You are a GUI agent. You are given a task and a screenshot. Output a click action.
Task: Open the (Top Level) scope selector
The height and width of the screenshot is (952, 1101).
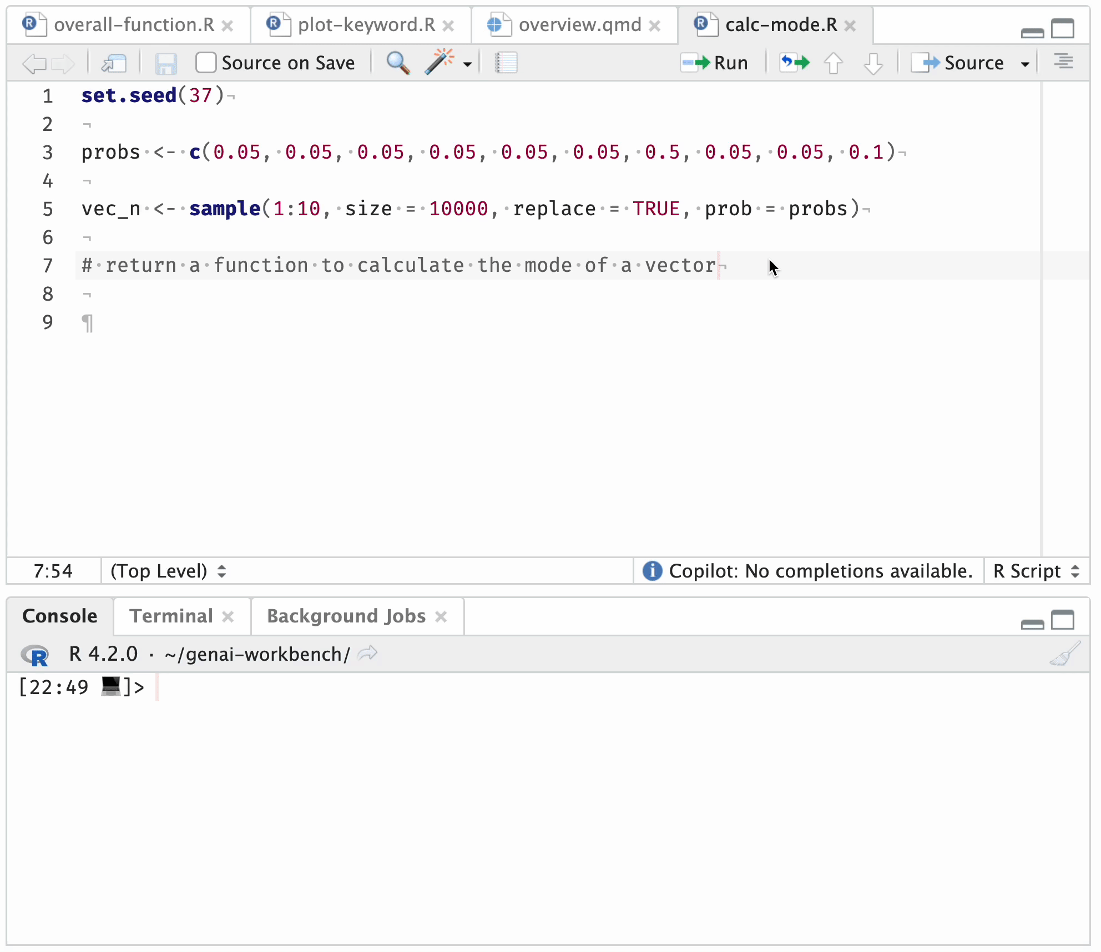pos(166,571)
